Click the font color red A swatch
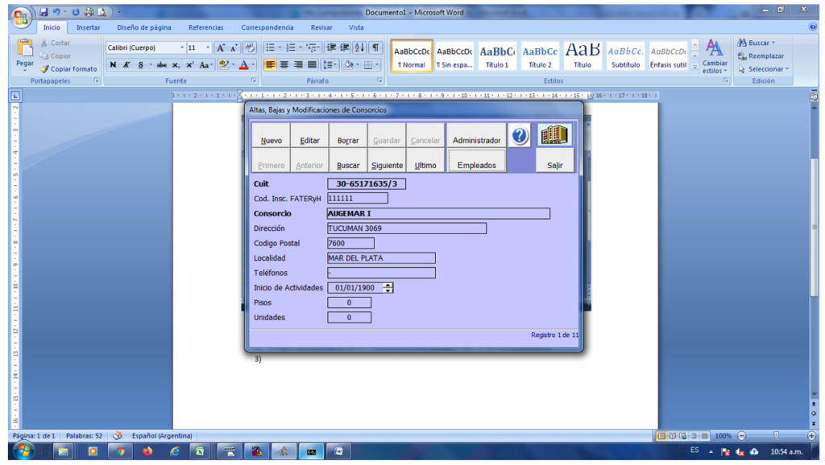Image resolution: width=825 pixels, height=465 pixels. [x=243, y=65]
